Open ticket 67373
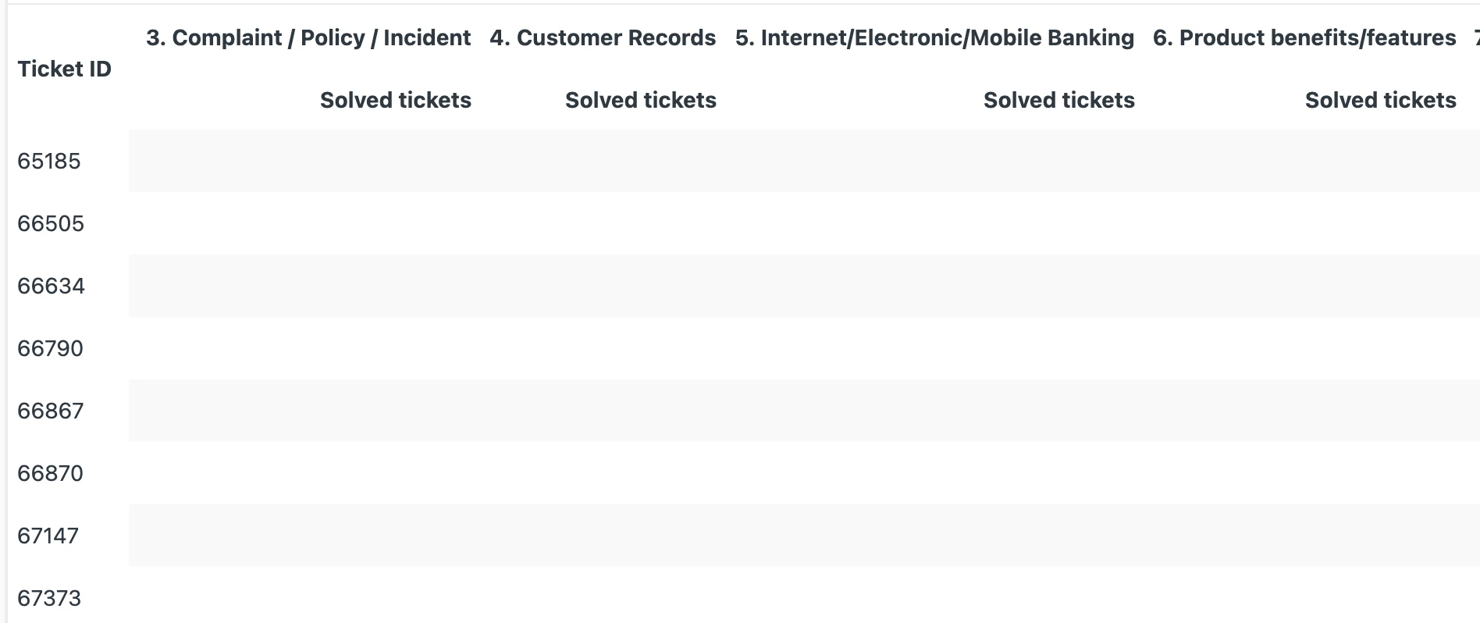This screenshot has height=623, width=1480. (x=49, y=598)
